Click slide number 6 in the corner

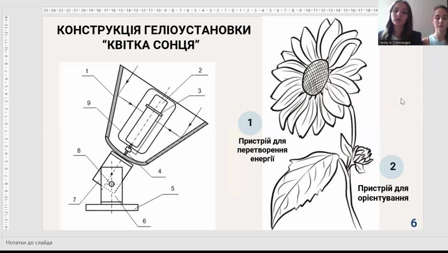click(x=414, y=223)
